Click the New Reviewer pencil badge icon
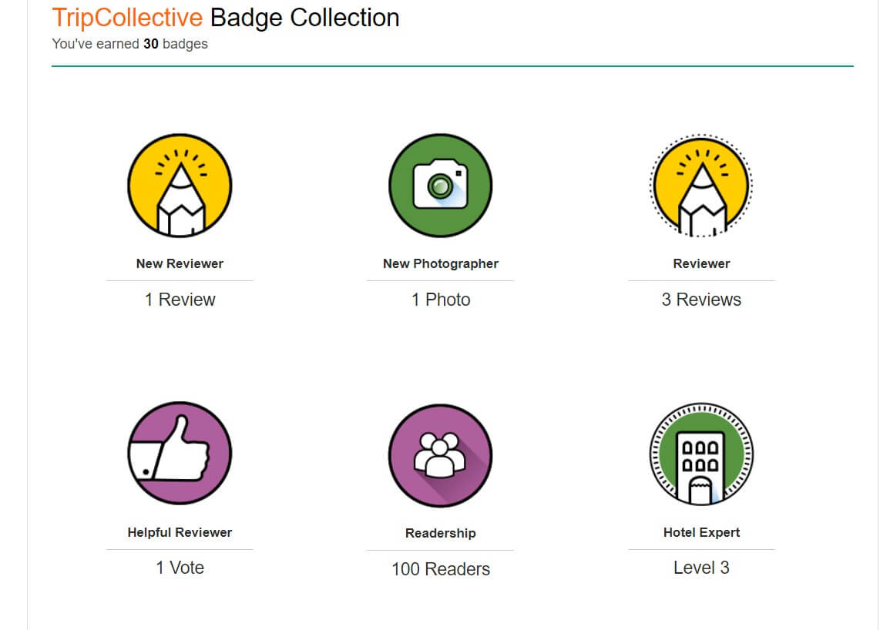Image resolution: width=880 pixels, height=630 pixels. (x=180, y=186)
